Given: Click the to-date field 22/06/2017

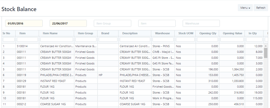Looking at the screenshot, I should pyautogui.click(x=68, y=23).
